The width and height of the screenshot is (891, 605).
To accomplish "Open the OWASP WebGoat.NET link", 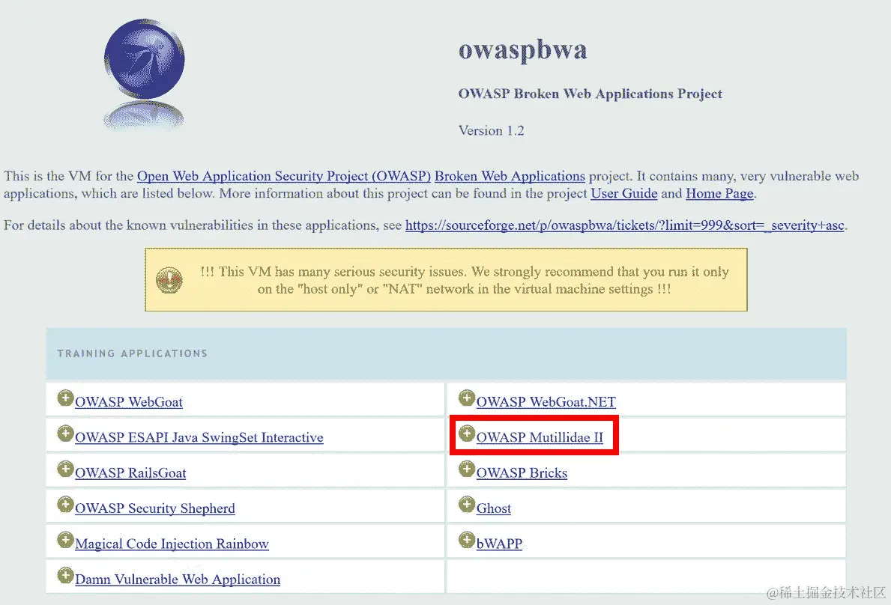I will tap(546, 402).
